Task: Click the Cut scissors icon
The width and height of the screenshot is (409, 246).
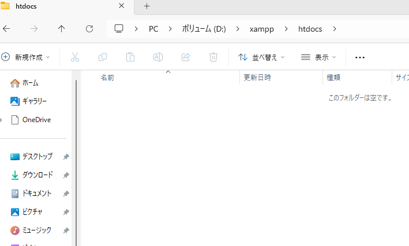Action: tap(75, 57)
